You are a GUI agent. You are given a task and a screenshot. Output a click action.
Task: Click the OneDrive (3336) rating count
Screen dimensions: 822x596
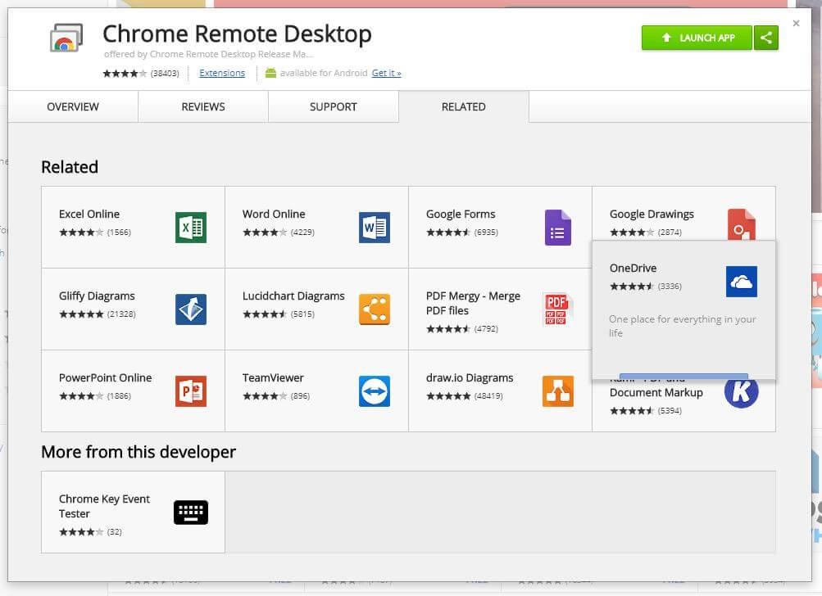(x=670, y=286)
